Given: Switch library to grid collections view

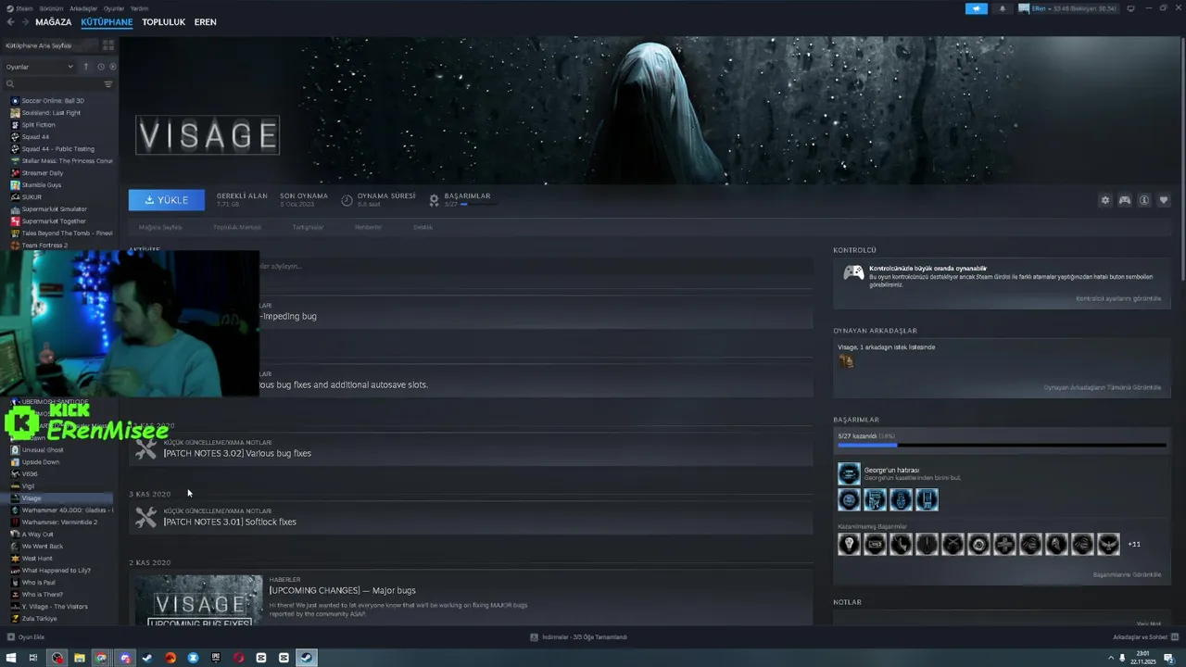Looking at the screenshot, I should coord(108,45).
